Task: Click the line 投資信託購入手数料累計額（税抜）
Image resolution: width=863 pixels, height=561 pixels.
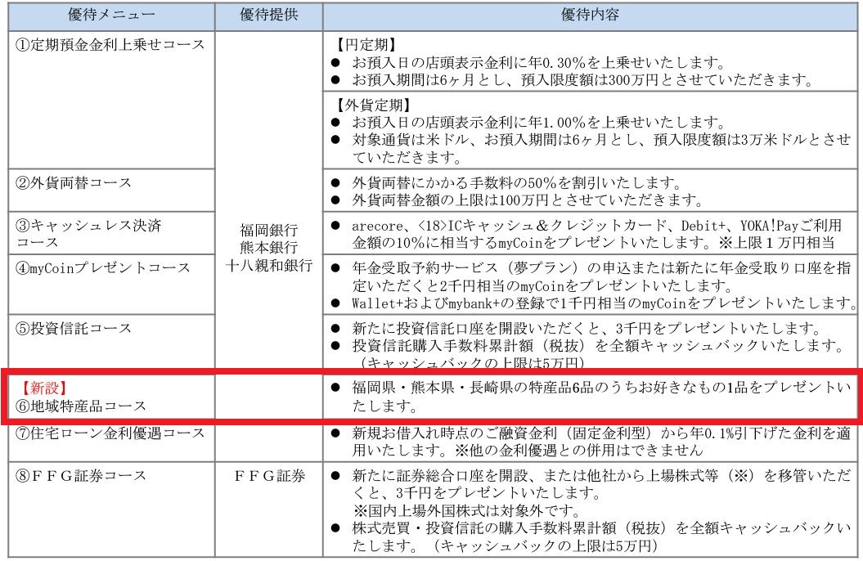Action: point(598,345)
